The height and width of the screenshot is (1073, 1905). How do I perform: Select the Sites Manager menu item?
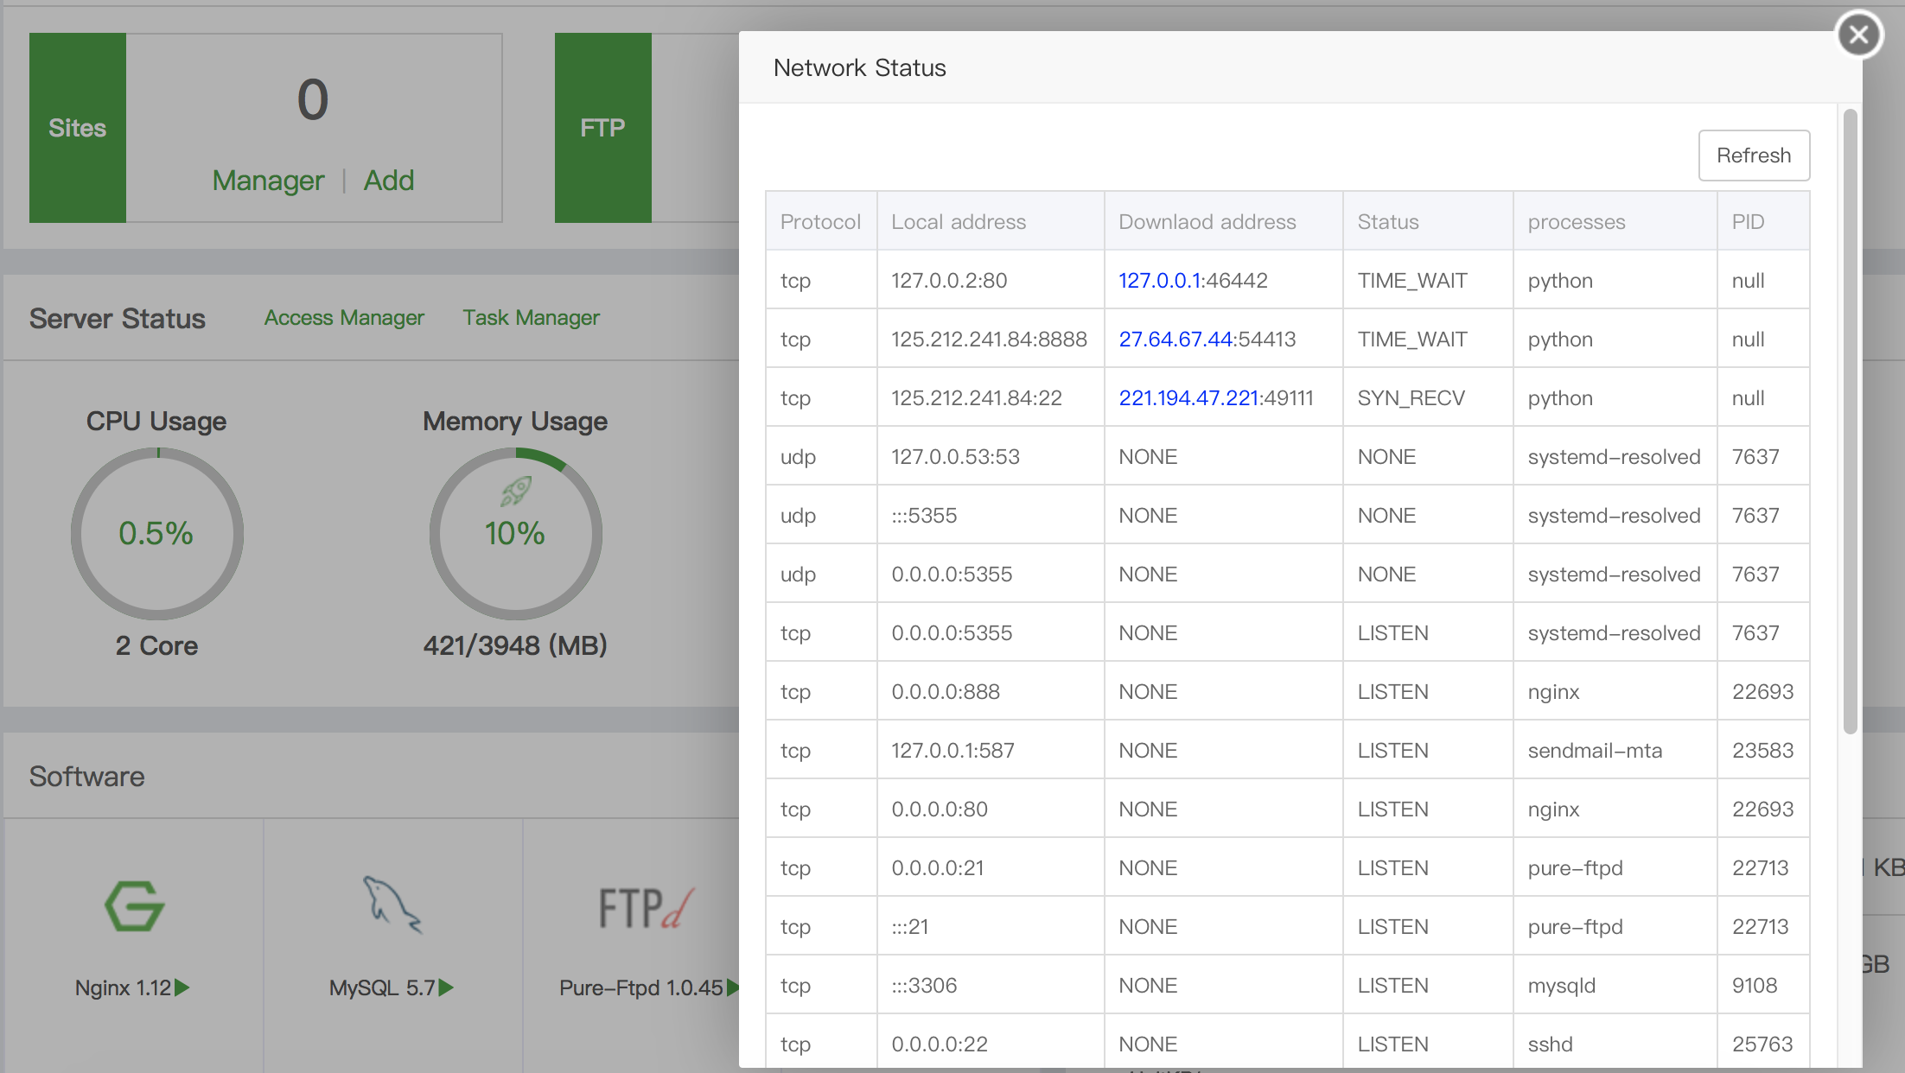coord(267,180)
